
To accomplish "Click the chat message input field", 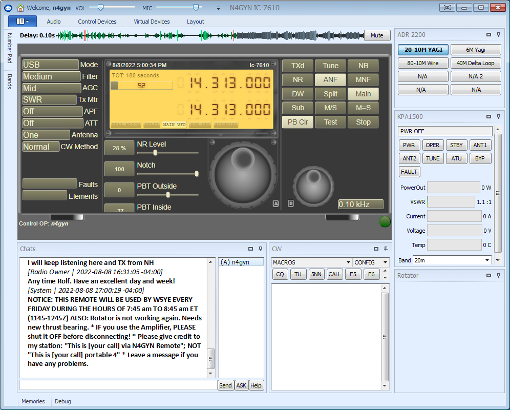I will pos(118,385).
